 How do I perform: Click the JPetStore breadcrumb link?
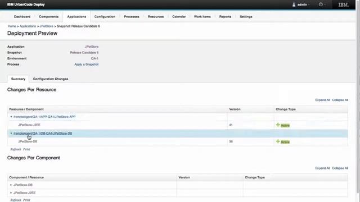click(46, 26)
